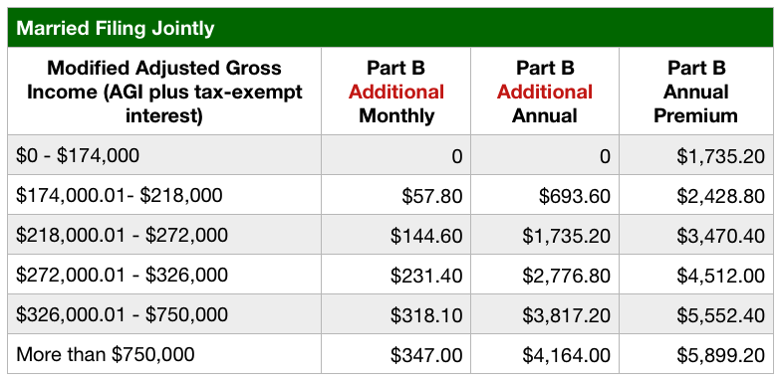Image resolution: width=783 pixels, height=382 pixels.
Task: Select the $5,899.20 annual premium cell
Action: click(x=696, y=354)
